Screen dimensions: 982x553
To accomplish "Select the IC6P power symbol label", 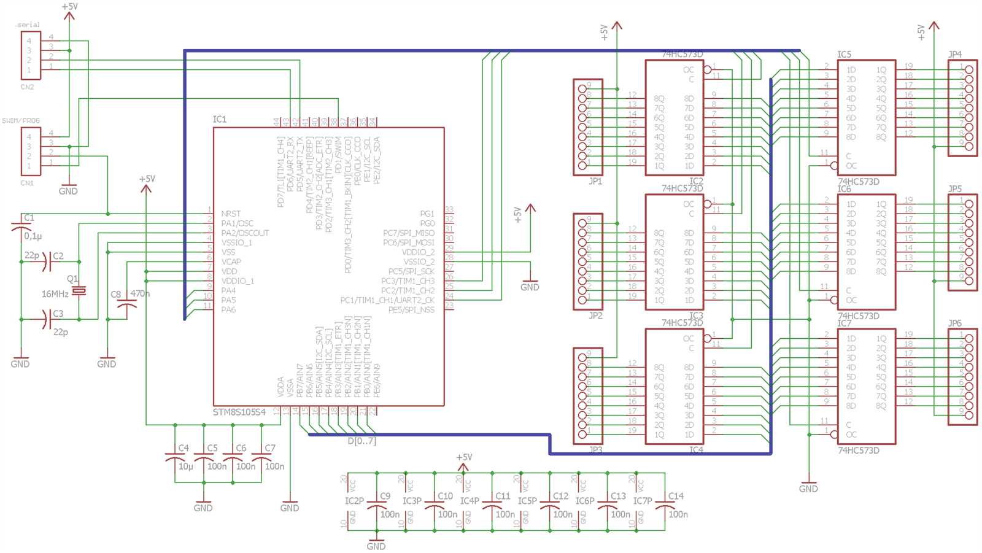I will tap(585, 501).
